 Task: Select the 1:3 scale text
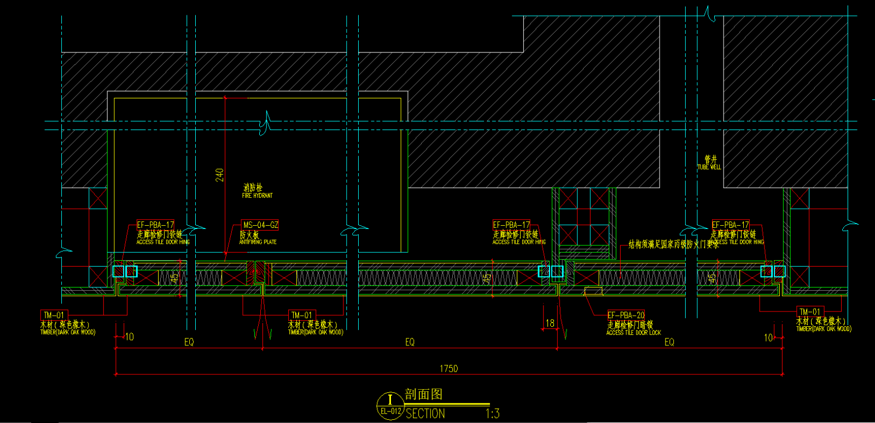[492, 414]
